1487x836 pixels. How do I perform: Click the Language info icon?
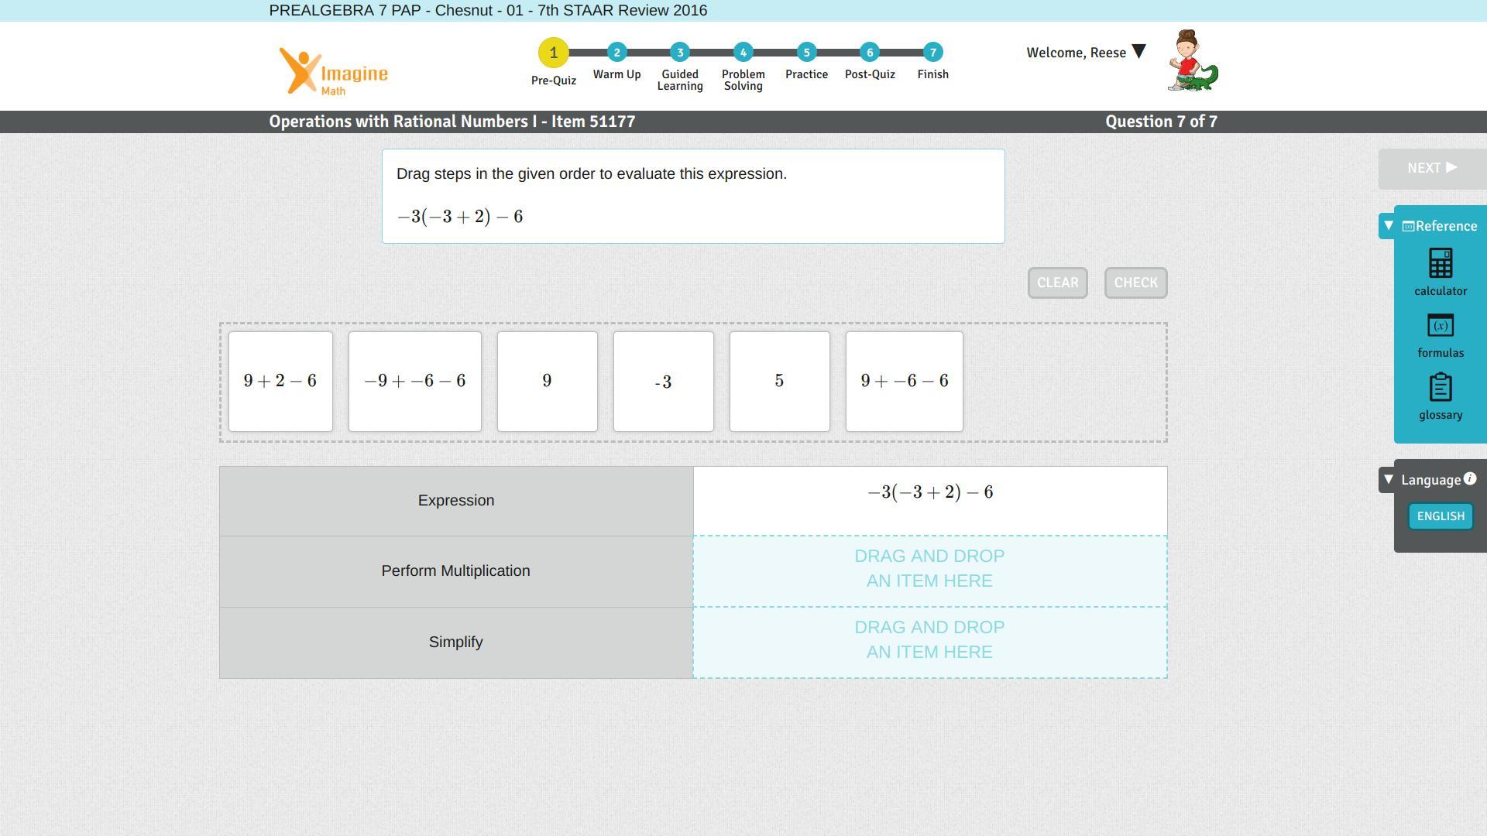tap(1470, 479)
